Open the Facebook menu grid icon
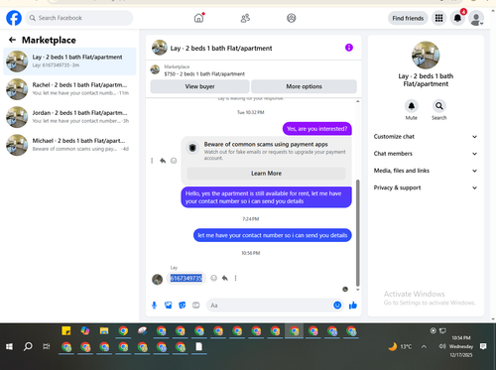This screenshot has height=370, width=496. (438, 18)
